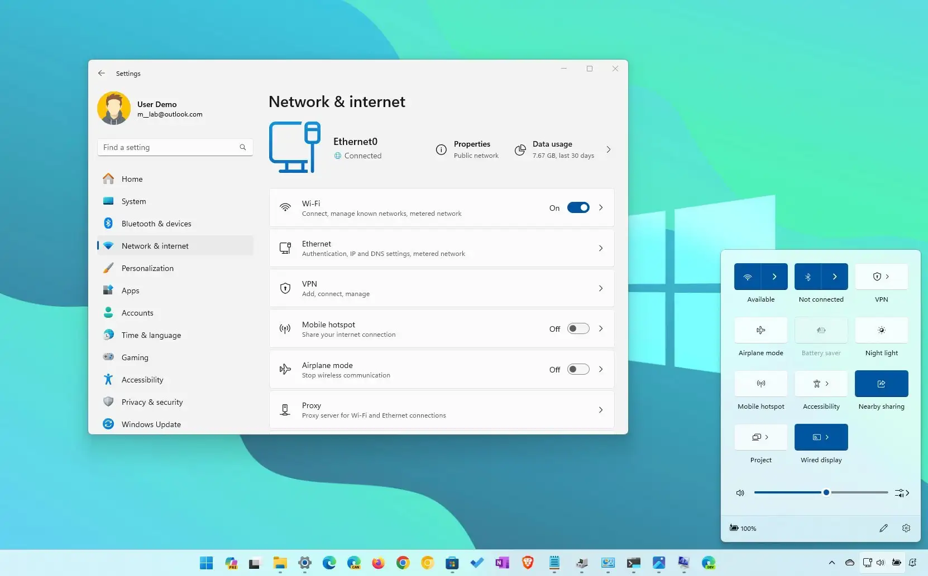This screenshot has height=576, width=928.
Task: Toggle Wi-Fi quick settings tile
Action: [748, 277]
